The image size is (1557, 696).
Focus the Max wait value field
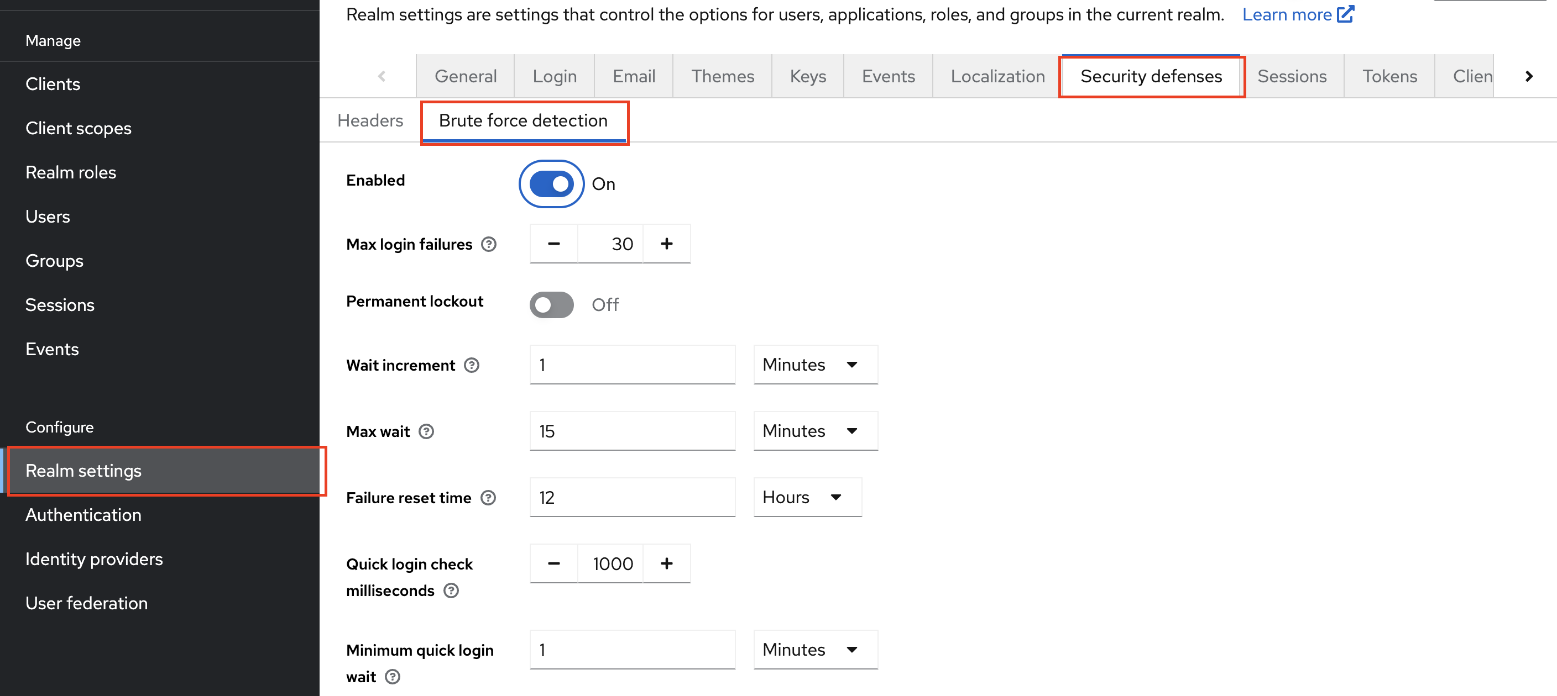click(632, 430)
